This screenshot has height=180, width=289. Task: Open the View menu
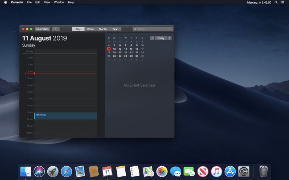(47, 3)
